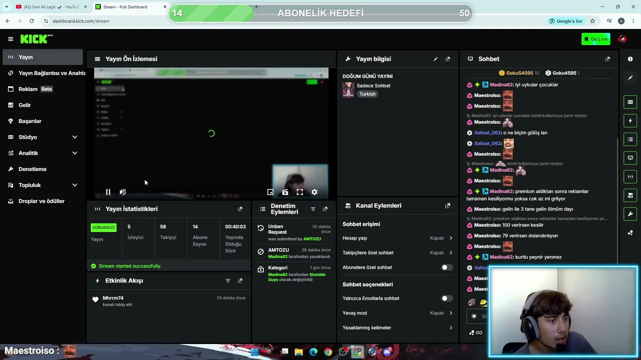
Task: Click the Go Live button
Action: pos(595,39)
